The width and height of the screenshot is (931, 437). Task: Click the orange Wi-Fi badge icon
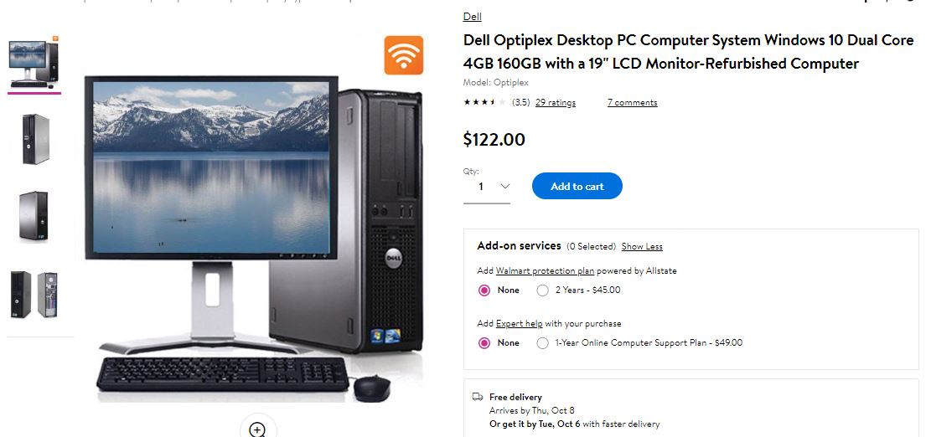404,55
